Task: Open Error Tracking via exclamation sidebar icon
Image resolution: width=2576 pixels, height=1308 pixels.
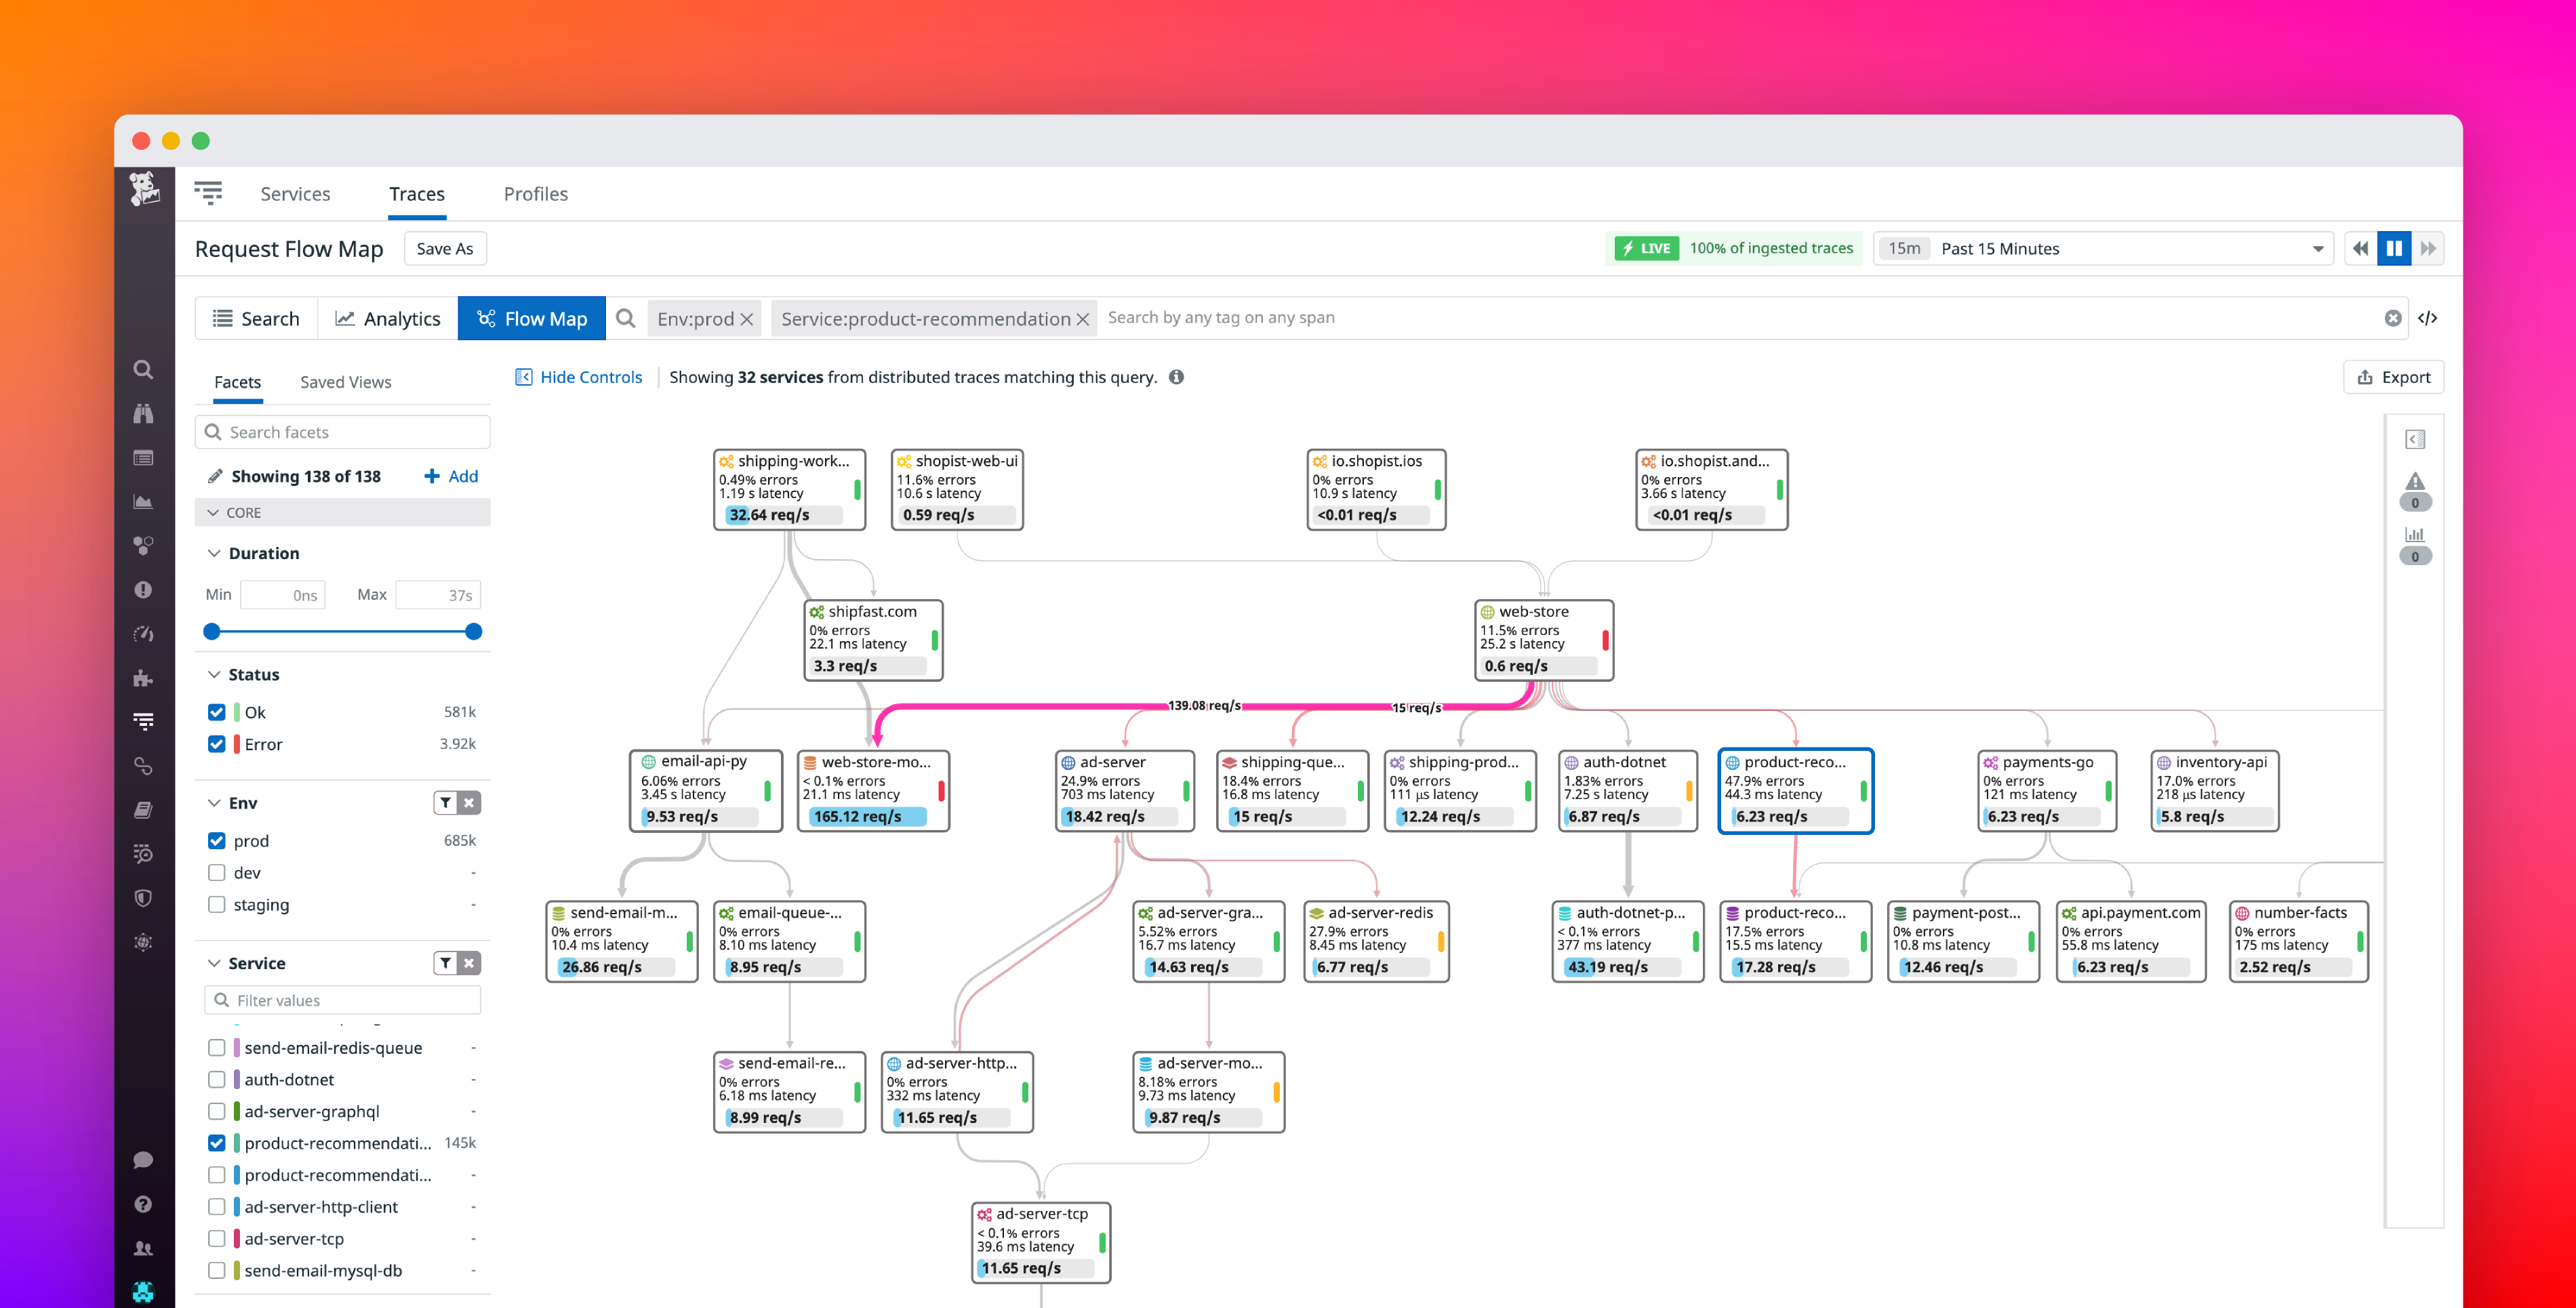Action: click(143, 589)
